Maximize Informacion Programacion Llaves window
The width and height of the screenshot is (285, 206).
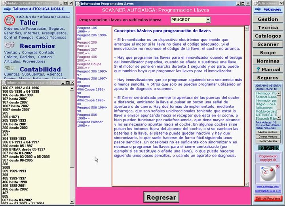tap(243, 4)
